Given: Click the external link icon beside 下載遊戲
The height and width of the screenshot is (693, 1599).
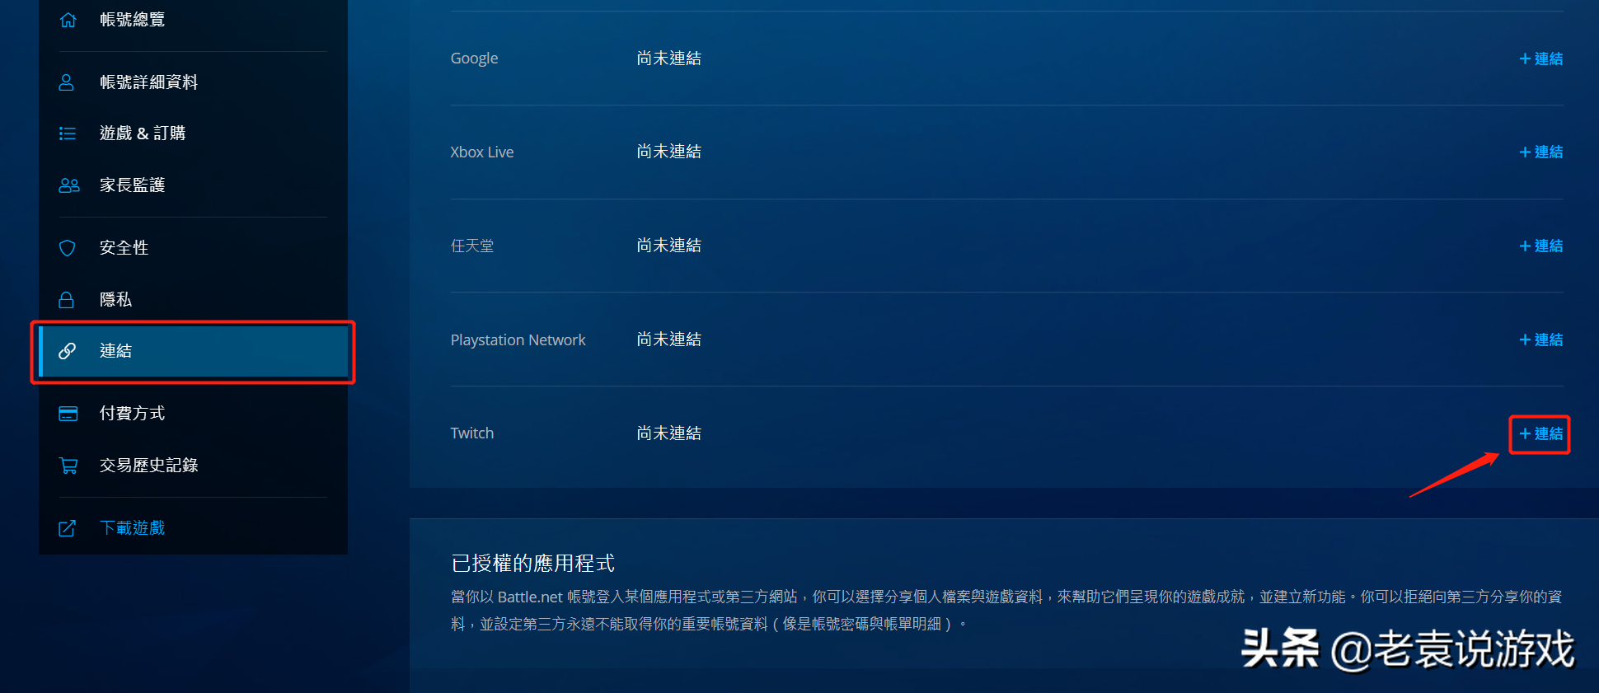Looking at the screenshot, I should click(x=68, y=528).
